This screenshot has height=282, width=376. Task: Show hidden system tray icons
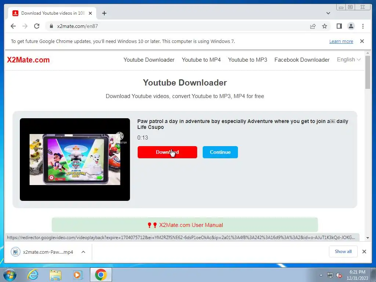coord(321,275)
